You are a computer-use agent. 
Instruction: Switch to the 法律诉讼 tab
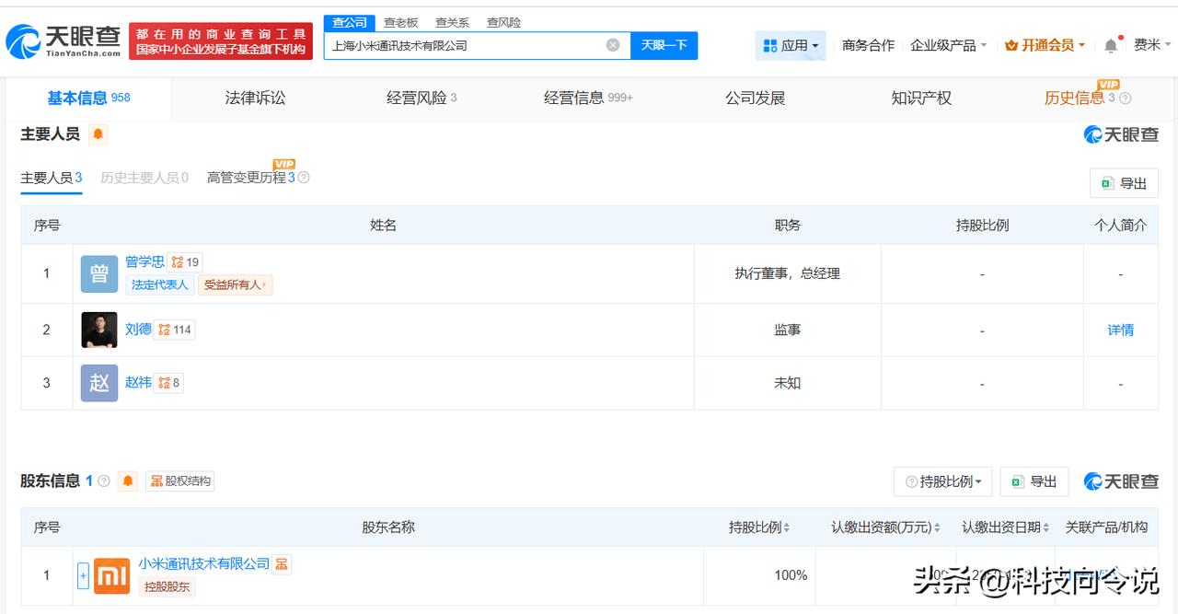(x=255, y=98)
